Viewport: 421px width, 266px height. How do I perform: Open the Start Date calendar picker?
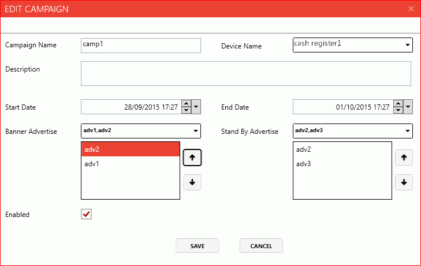[x=196, y=107]
